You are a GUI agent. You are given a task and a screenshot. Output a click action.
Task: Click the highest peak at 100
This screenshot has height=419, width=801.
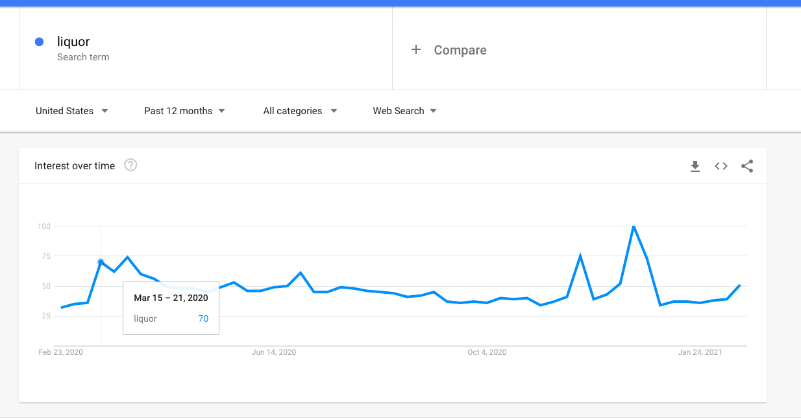pos(634,226)
